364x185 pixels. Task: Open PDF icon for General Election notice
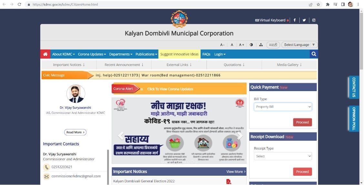(x=229, y=181)
